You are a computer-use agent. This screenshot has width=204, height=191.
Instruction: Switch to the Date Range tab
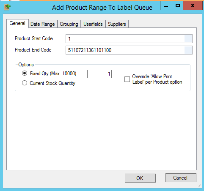[x=43, y=24]
